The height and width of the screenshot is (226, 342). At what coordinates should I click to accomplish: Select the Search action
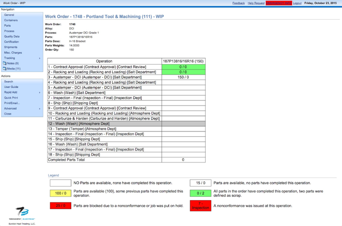9,81
